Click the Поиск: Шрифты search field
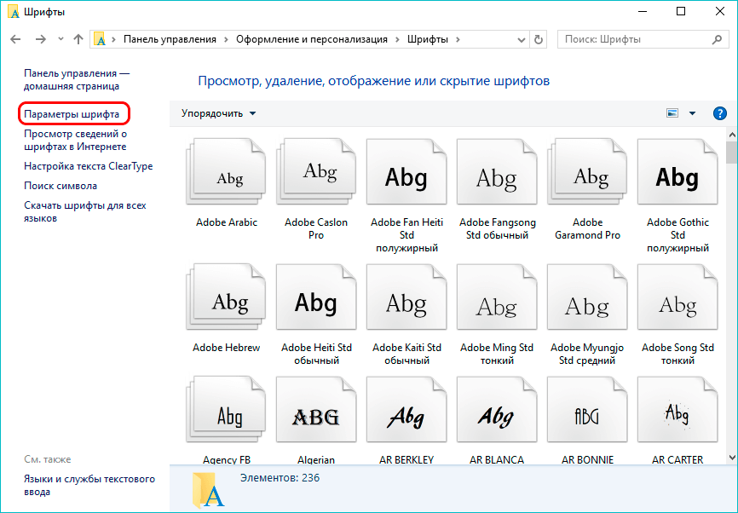The image size is (738, 513). (x=643, y=39)
